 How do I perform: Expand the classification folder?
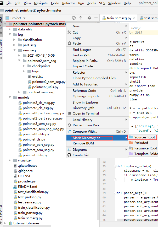14,40
